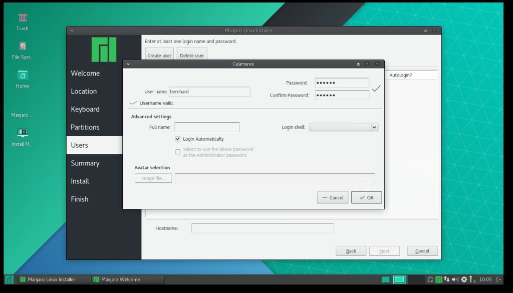Go to the Install step in sidebar
513x293 pixels.
pos(80,181)
